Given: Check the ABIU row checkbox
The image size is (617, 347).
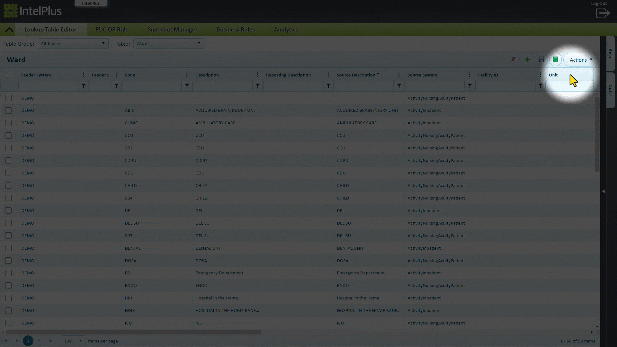Looking at the screenshot, I should point(8,111).
